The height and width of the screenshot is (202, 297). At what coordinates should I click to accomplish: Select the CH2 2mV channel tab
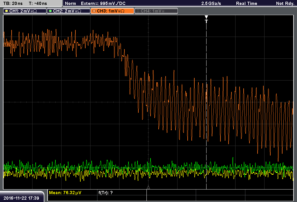coord(68,11)
